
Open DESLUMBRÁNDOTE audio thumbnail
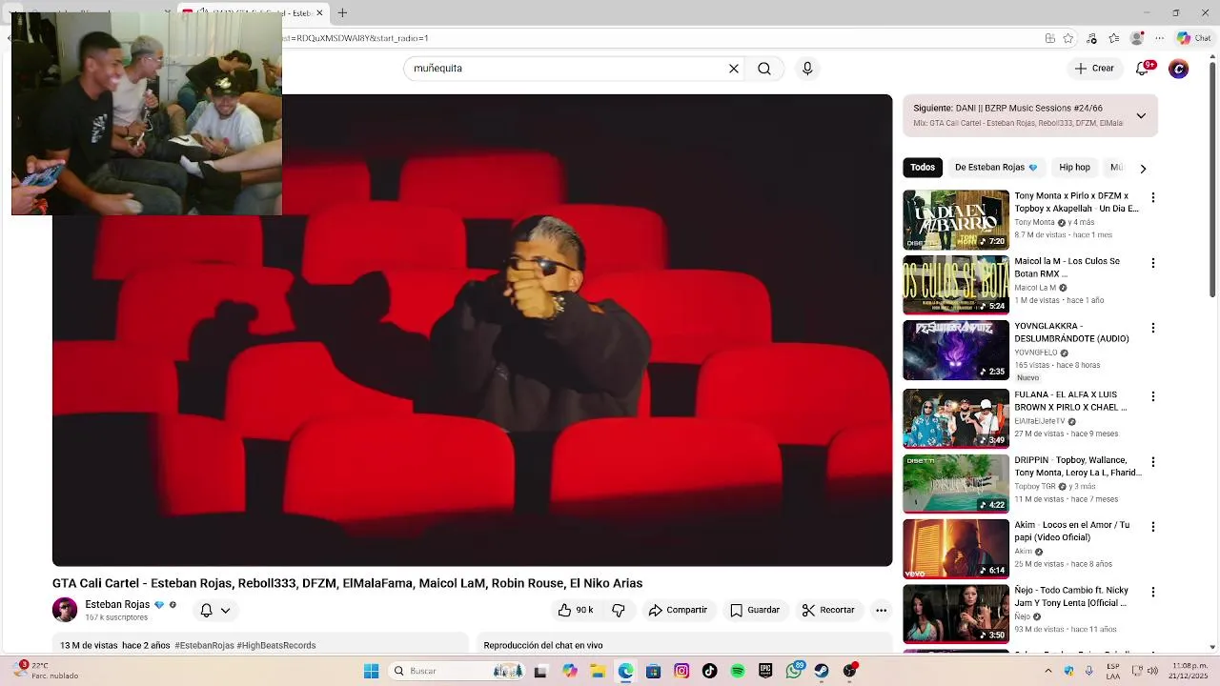click(956, 350)
